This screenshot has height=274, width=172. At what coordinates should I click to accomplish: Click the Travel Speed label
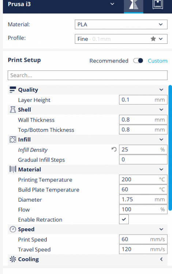tap(34, 250)
